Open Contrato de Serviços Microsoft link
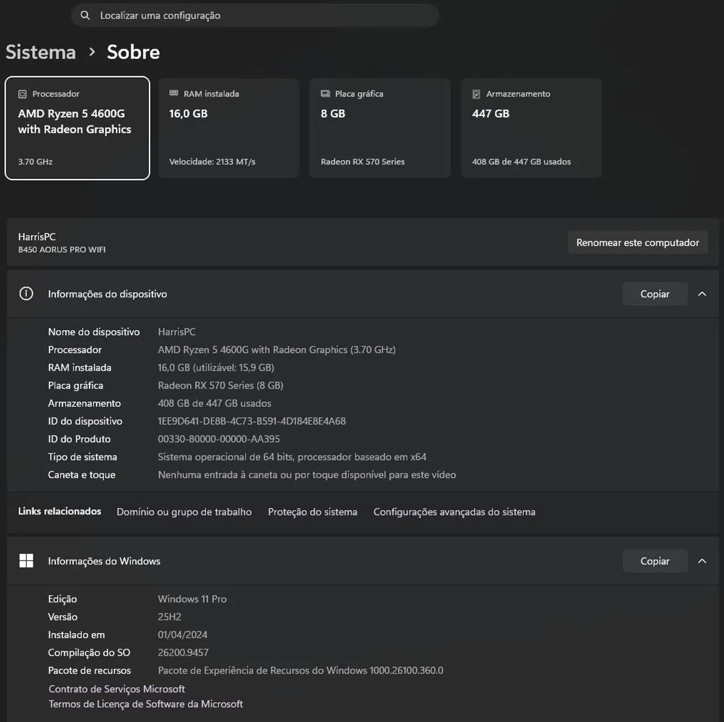 point(117,689)
